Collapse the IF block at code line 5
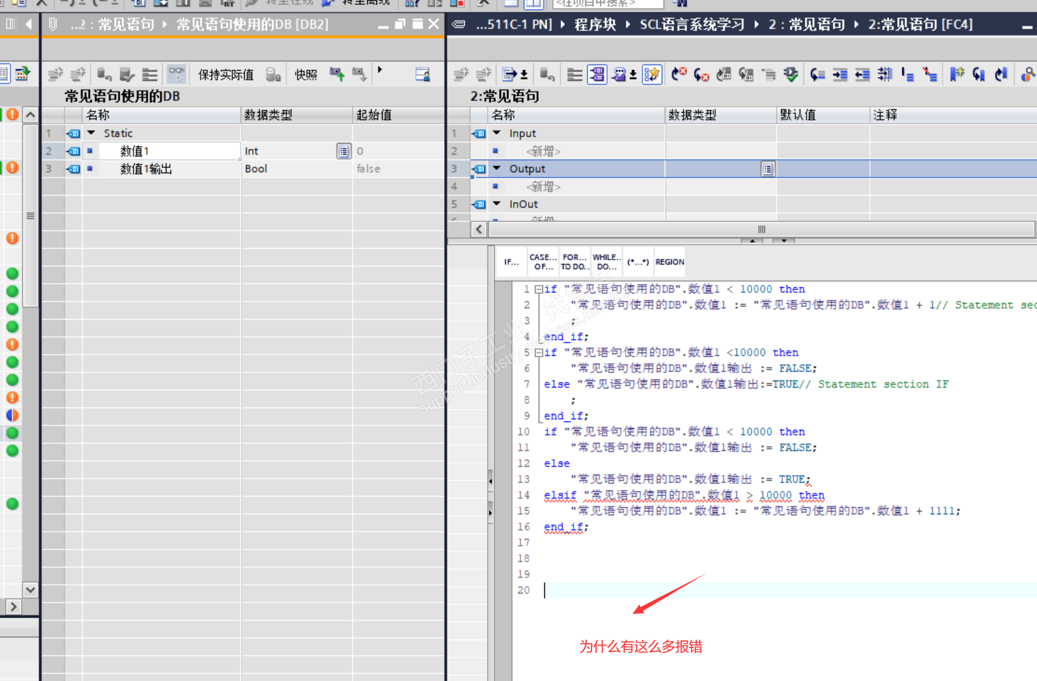 [539, 353]
